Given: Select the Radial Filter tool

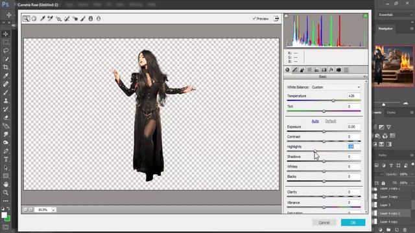Looking at the screenshot, I should [x=99, y=19].
